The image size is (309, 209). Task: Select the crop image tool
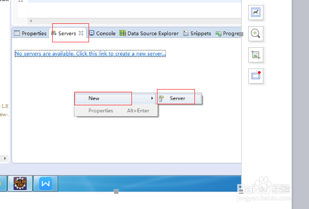click(256, 55)
